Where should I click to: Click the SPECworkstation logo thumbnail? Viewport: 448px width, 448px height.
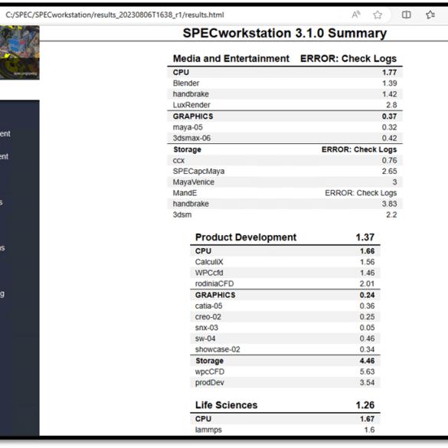point(20,52)
